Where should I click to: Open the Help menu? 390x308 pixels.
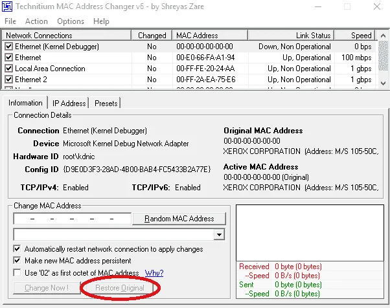pyautogui.click(x=101, y=21)
